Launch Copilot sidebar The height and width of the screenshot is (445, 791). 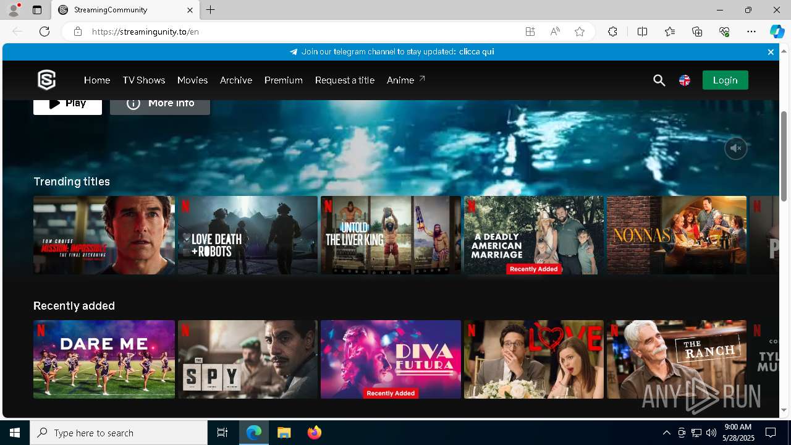[x=777, y=32]
